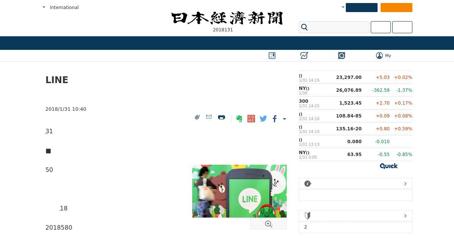Click the beginner mark icon in sidebar
Image resolution: width=454 pixels, height=238 pixels.
pos(308,216)
